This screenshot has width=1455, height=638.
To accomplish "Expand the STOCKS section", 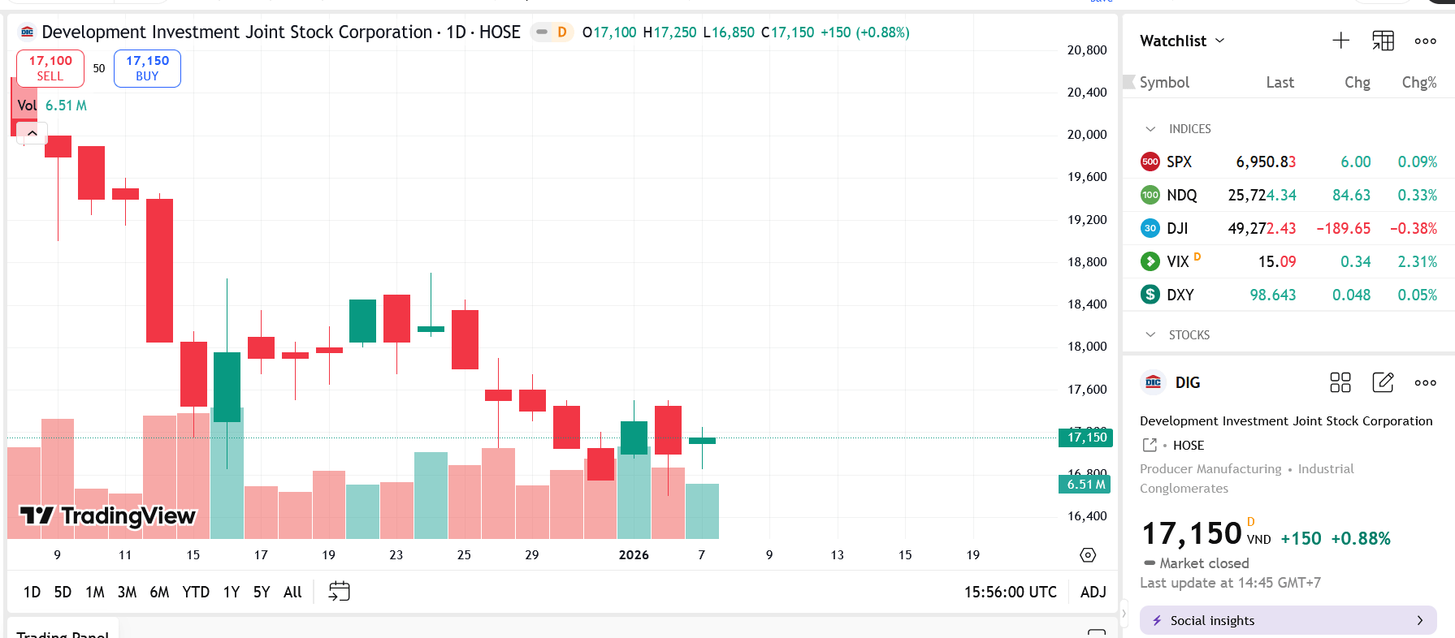I will [1150, 334].
